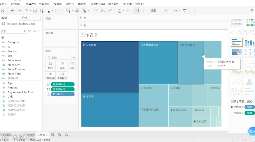Click the Save icon in the toolbar
Image resolution: width=255 pixels, height=142 pixels.
pos(35,11)
